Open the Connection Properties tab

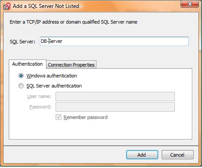pos(71,65)
